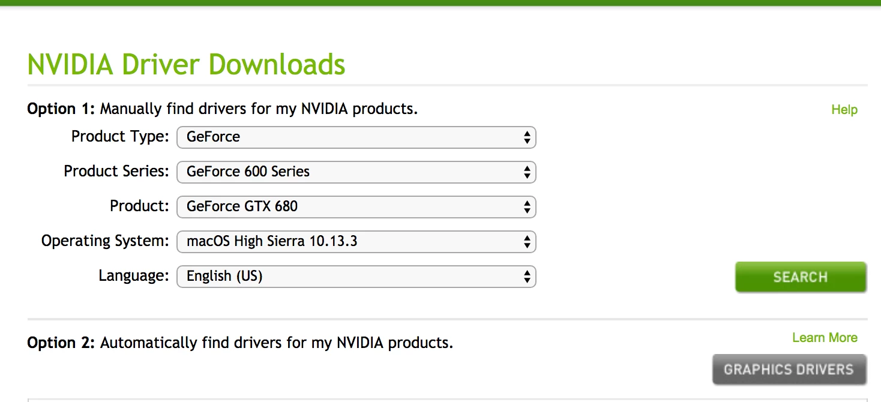
Task: Click the GRAPHICS DRIVERS button
Action: (789, 370)
